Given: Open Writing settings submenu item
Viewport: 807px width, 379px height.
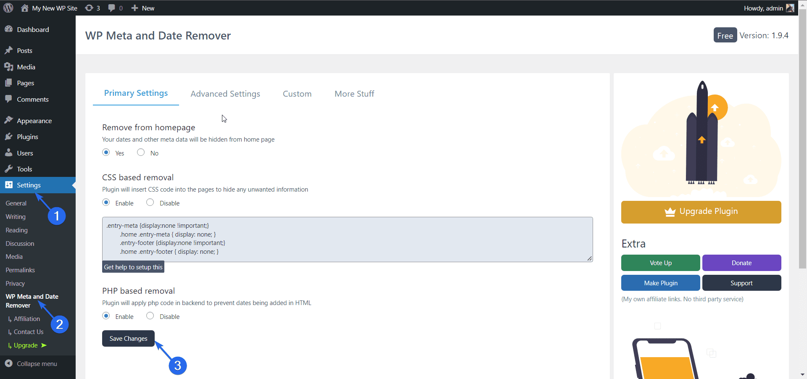Looking at the screenshot, I should tap(16, 217).
